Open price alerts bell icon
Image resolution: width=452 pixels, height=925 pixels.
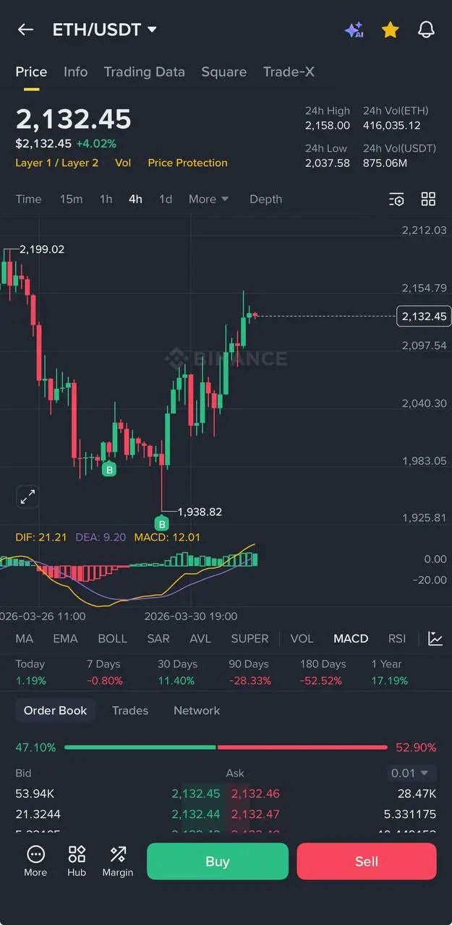427,30
